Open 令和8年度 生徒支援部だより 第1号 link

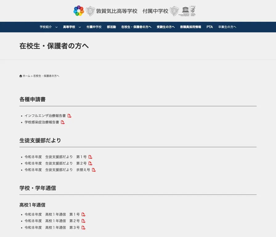[56, 157]
